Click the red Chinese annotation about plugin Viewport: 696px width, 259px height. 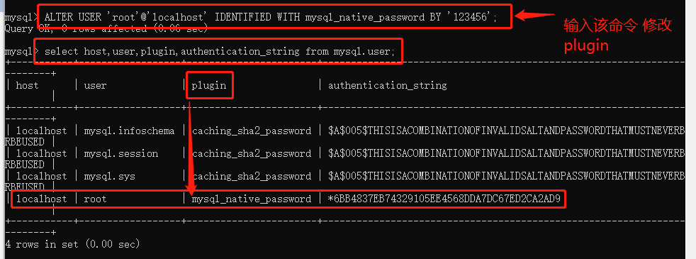[x=618, y=35]
